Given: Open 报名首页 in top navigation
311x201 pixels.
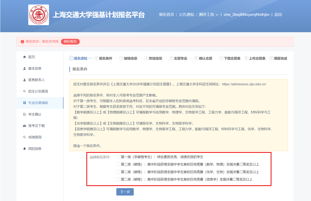Looking at the screenshot, I should click(x=167, y=15).
